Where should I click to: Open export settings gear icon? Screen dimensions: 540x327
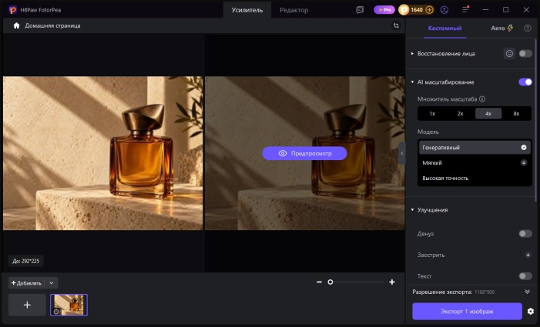coord(531,311)
